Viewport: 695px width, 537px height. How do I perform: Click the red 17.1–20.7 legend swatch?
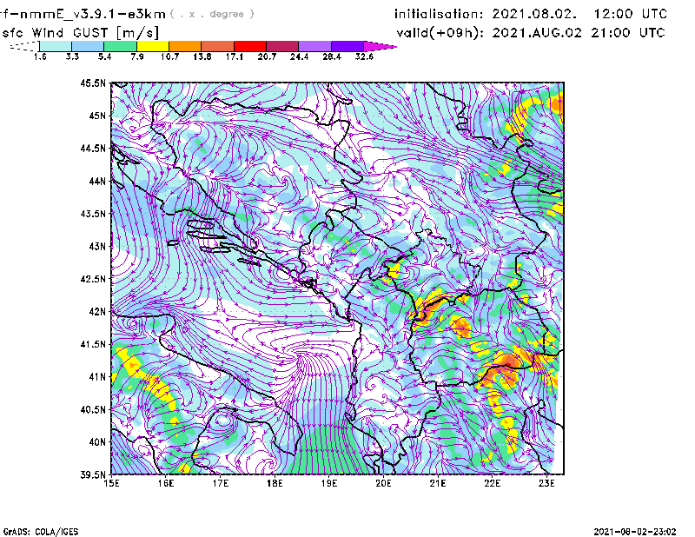[x=250, y=46]
